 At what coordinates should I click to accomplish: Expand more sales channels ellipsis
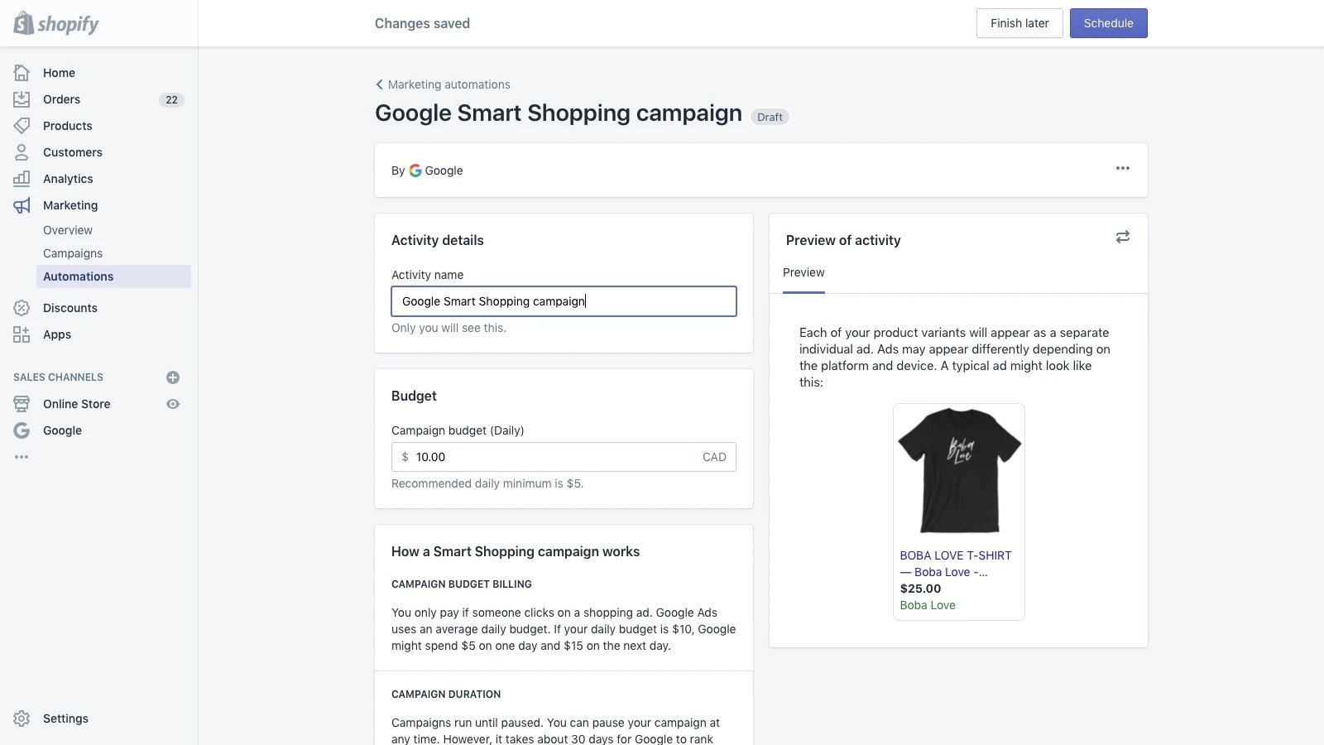click(22, 457)
